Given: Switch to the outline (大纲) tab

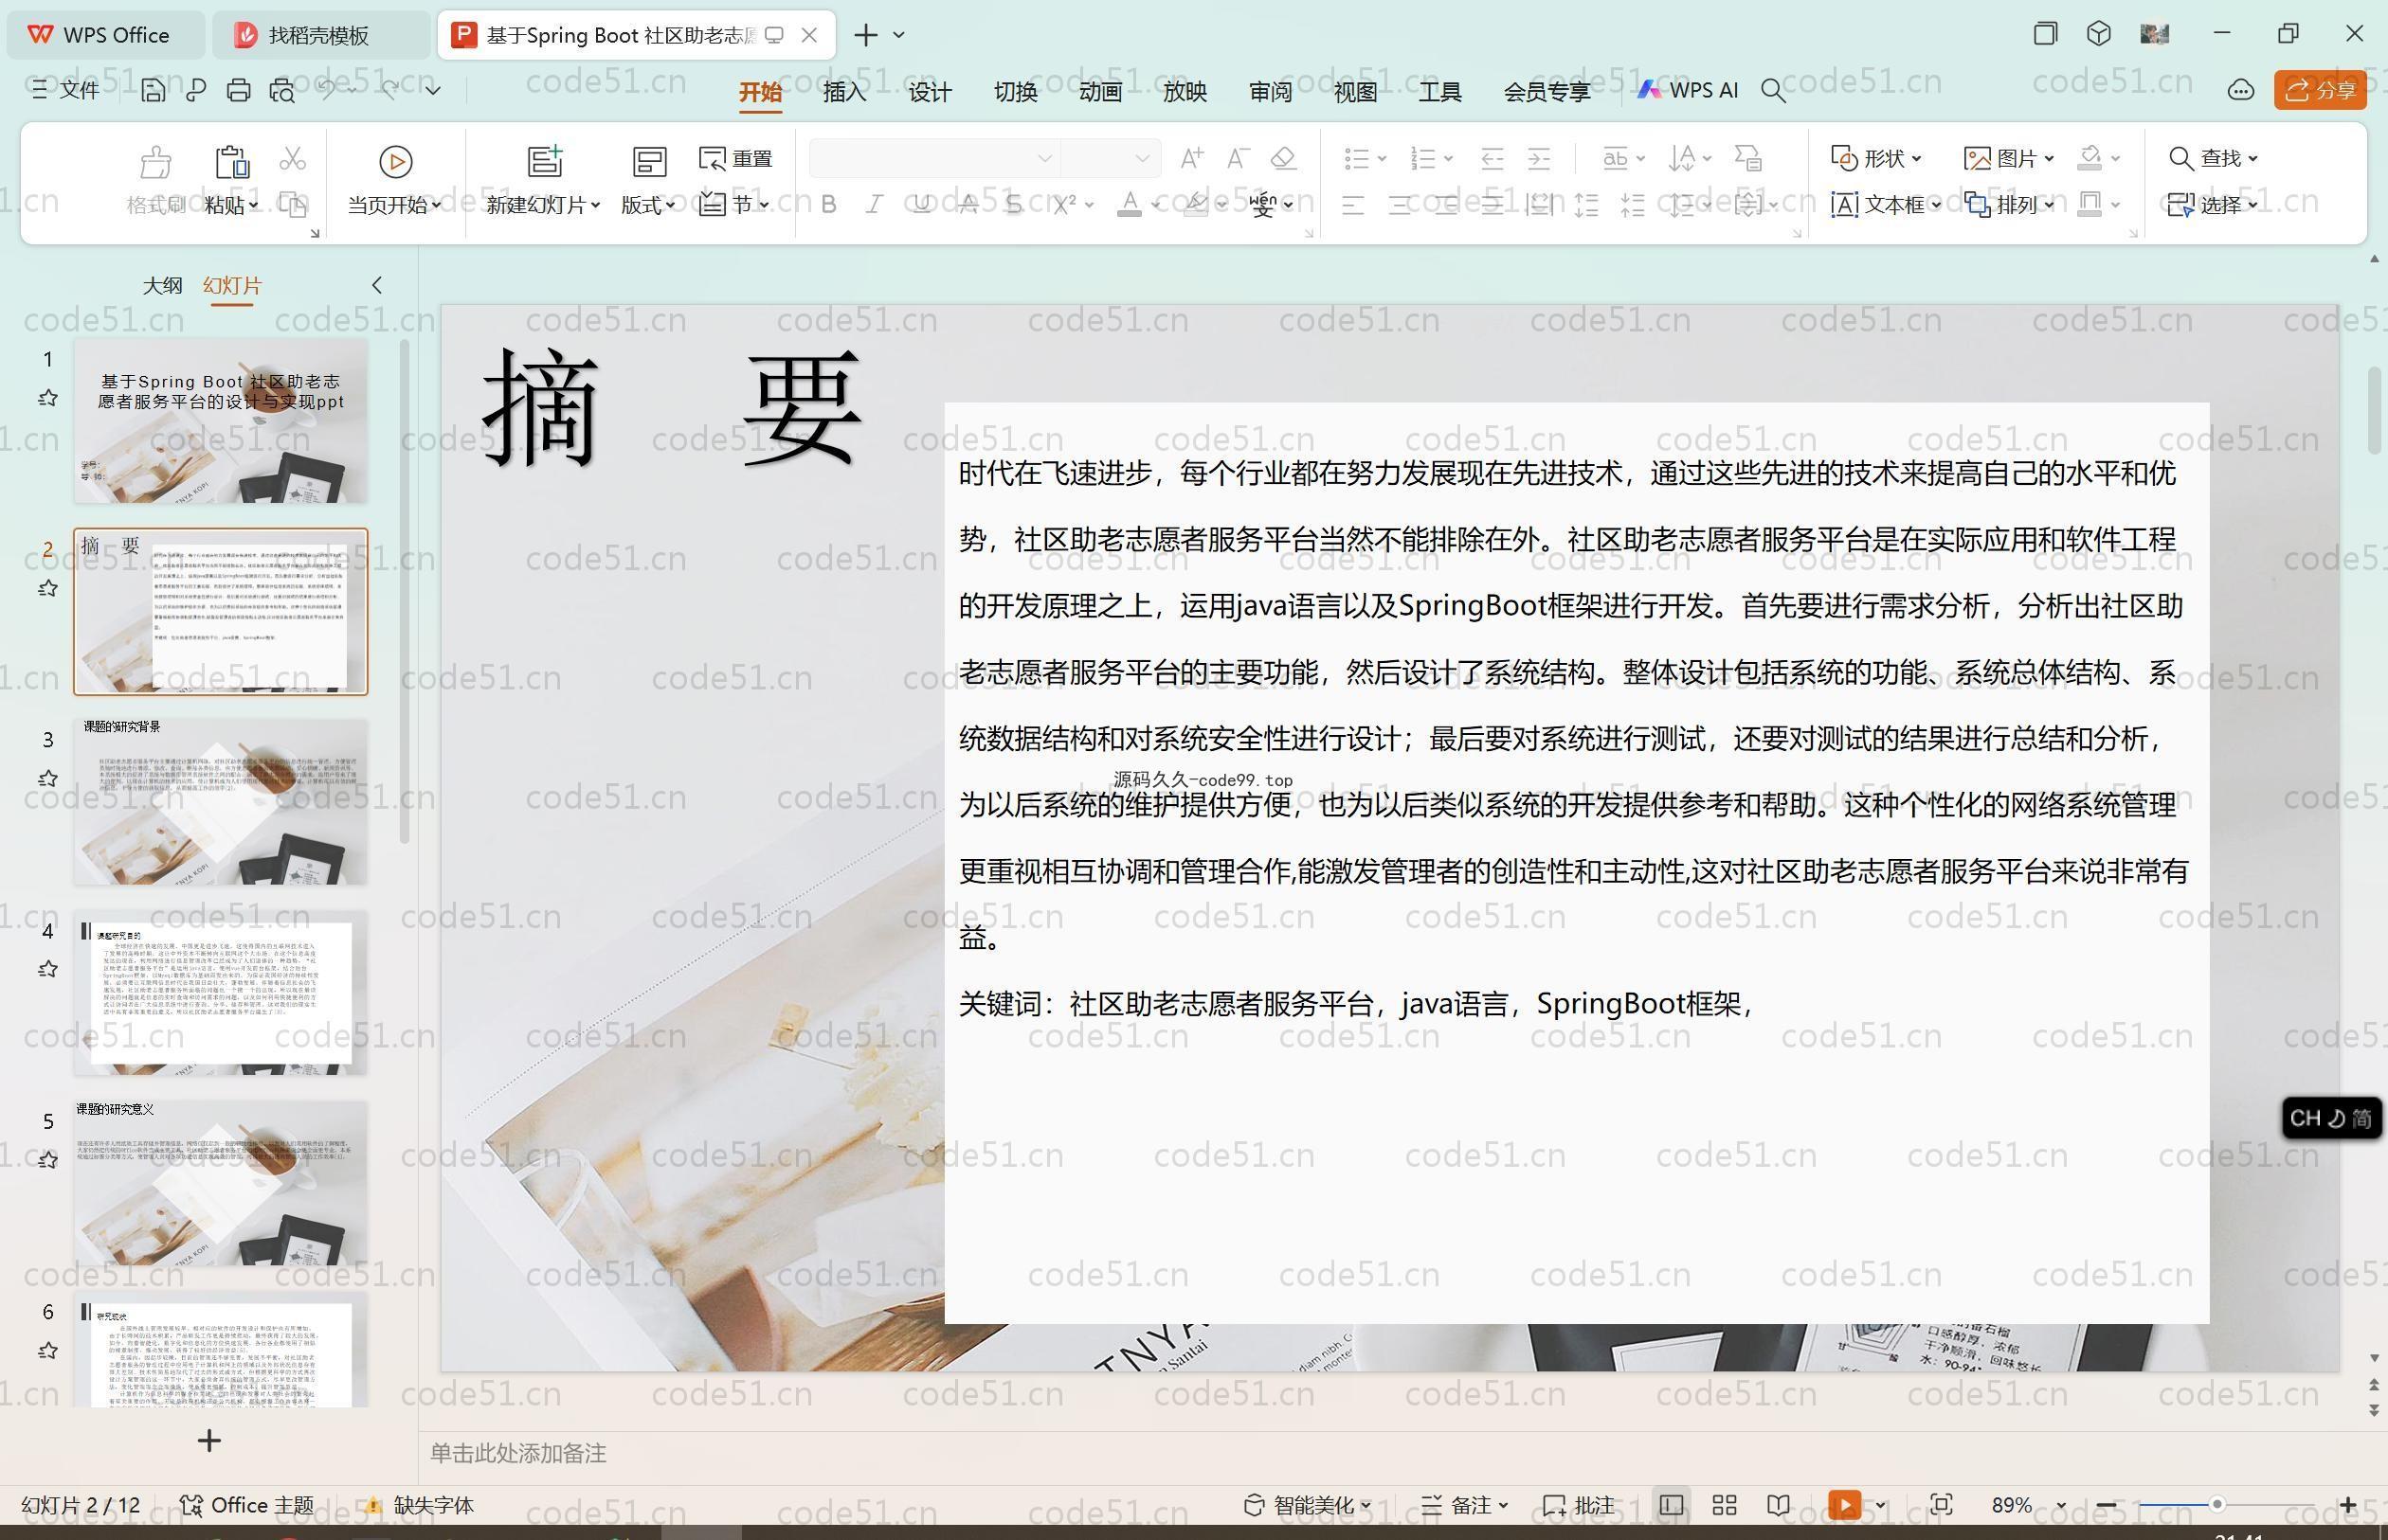Looking at the screenshot, I should click(x=162, y=285).
